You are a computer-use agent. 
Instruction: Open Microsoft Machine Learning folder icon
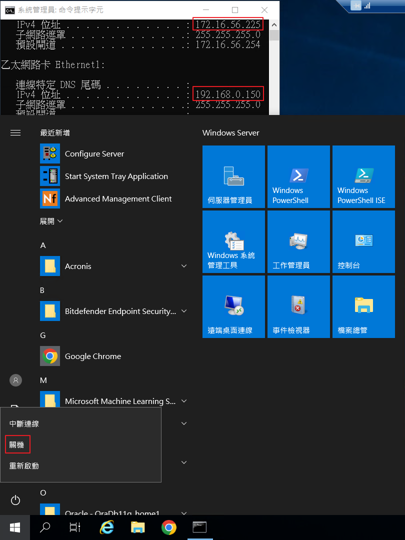tap(50, 399)
